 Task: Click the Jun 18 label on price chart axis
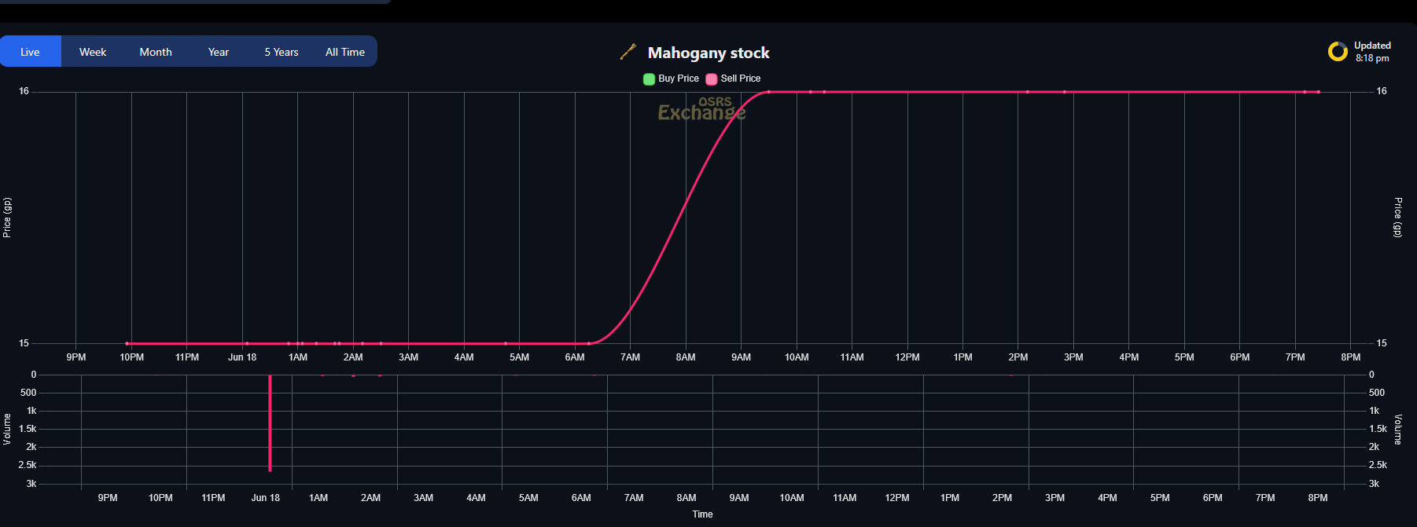click(242, 357)
